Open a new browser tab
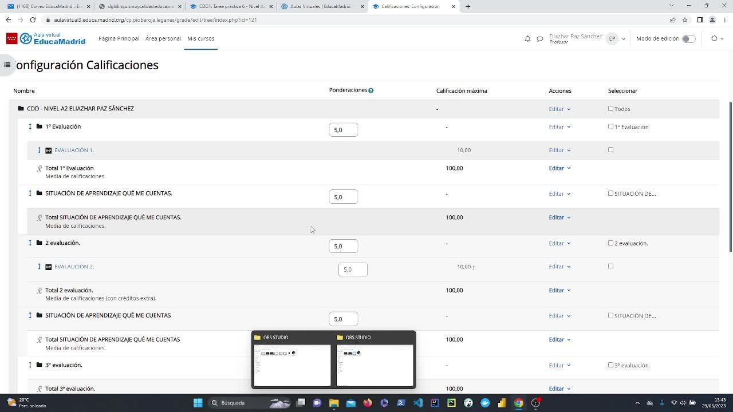This screenshot has width=733, height=412. pyautogui.click(x=468, y=6)
